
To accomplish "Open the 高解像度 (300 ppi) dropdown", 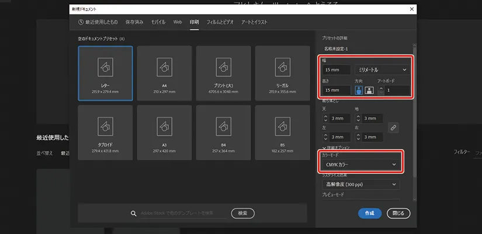I will 361,184.
